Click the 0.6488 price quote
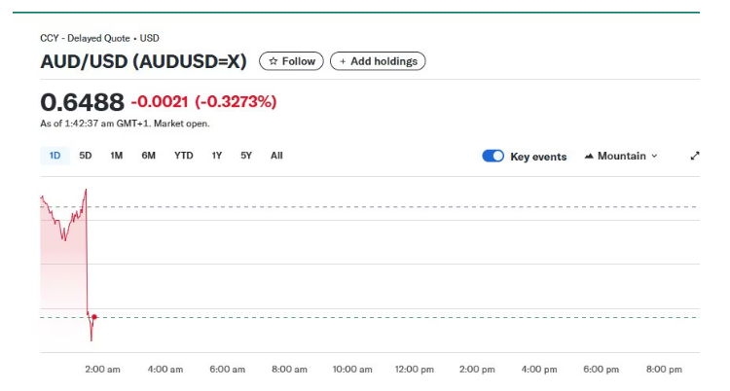The height and width of the screenshot is (391, 730). click(82, 102)
